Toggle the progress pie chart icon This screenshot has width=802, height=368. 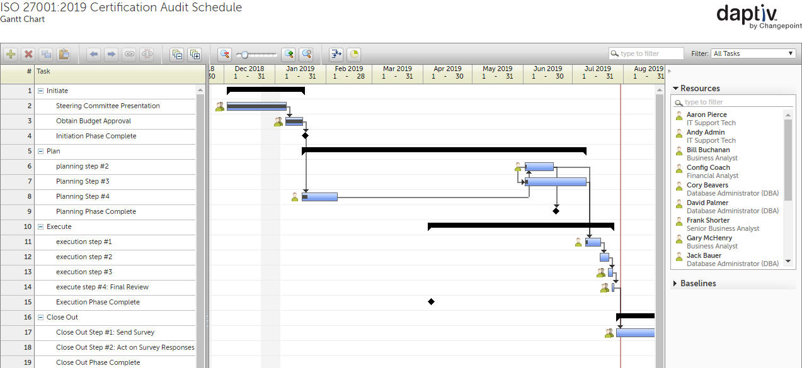click(x=353, y=54)
